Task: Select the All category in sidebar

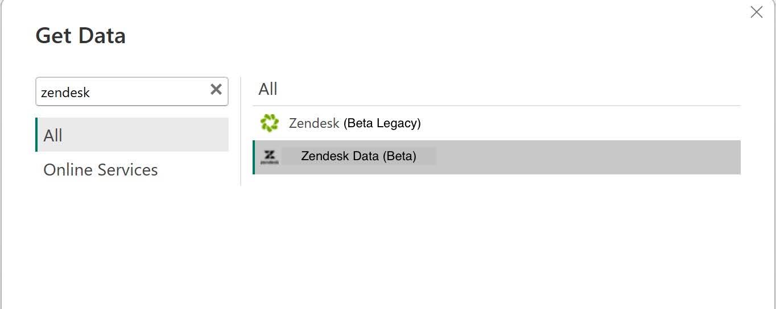Action: coord(132,135)
